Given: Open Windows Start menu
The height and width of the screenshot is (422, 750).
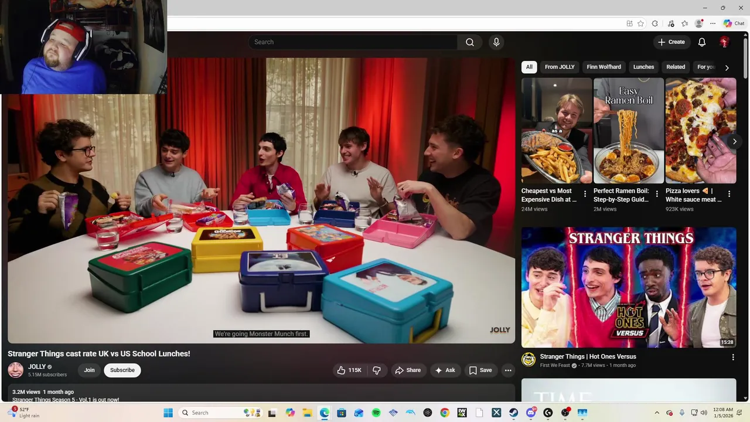Looking at the screenshot, I should pos(168,413).
